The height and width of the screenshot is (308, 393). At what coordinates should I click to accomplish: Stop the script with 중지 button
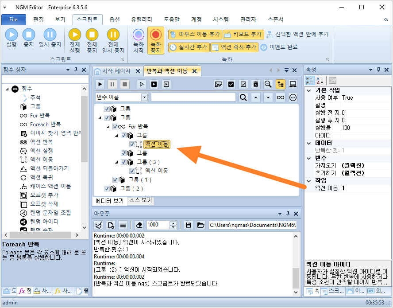pyautogui.click(x=29, y=38)
